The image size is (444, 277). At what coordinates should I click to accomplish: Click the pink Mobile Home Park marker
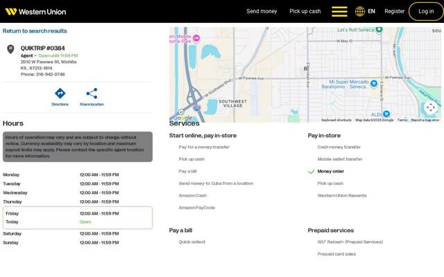tap(196, 38)
